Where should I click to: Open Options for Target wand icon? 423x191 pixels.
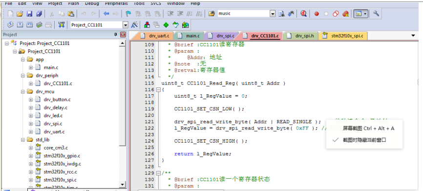click(134, 25)
